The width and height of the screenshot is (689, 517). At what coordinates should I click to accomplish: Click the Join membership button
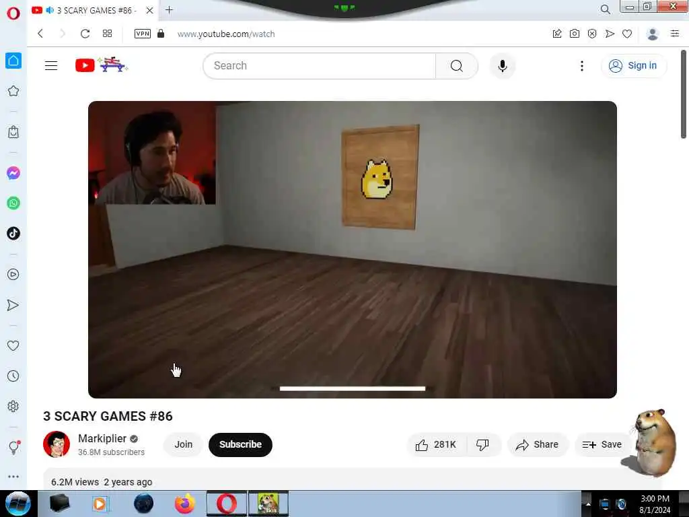pos(183,444)
